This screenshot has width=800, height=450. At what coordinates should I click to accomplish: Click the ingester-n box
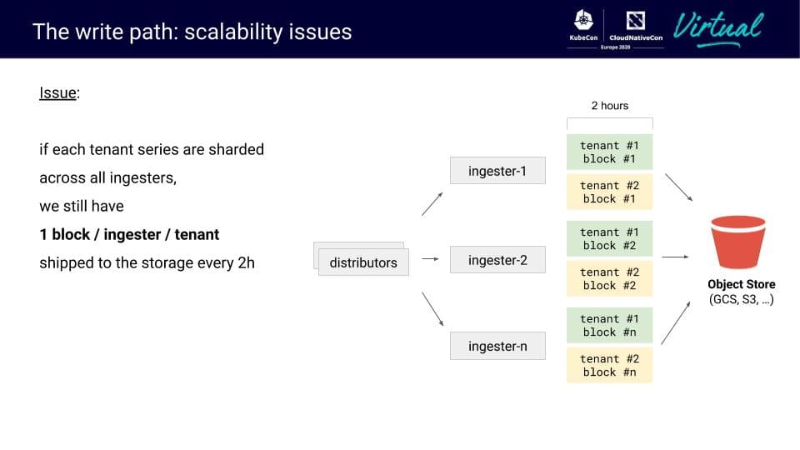coord(497,346)
